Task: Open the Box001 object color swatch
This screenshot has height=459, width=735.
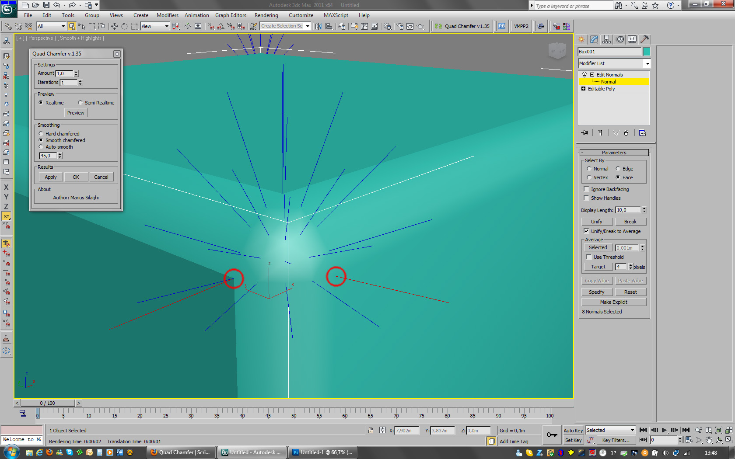Action: 647,52
